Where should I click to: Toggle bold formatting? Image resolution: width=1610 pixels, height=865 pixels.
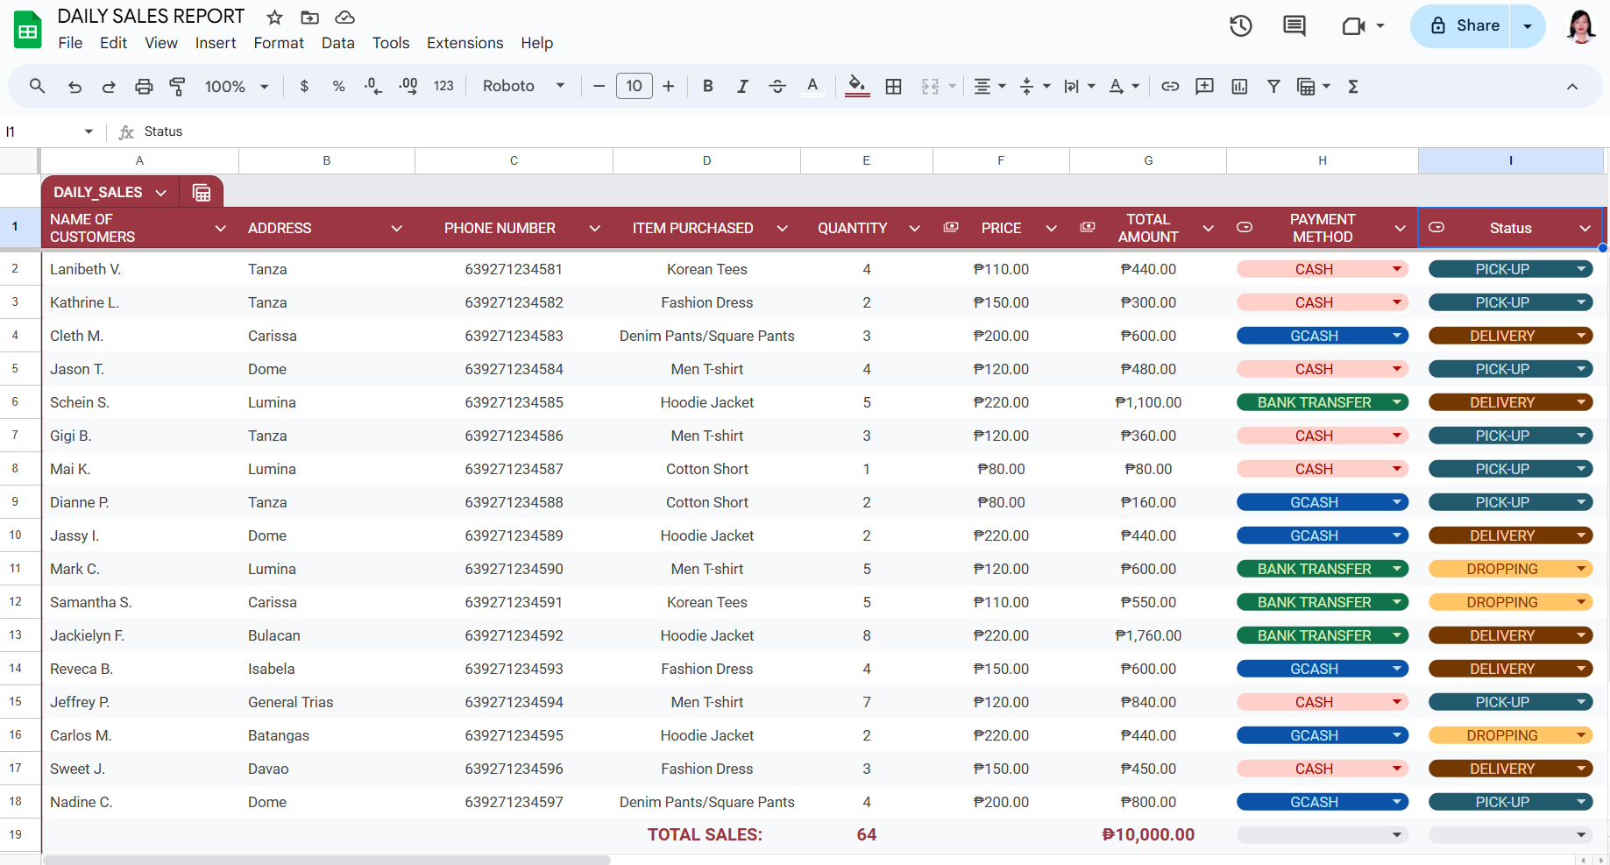tap(707, 86)
